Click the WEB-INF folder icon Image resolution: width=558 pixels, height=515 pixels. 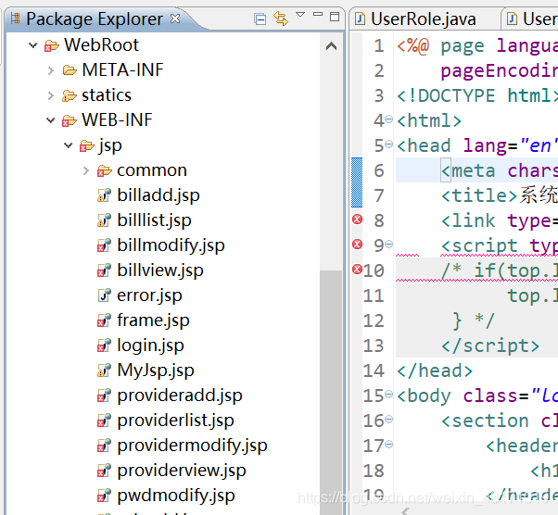[69, 121]
